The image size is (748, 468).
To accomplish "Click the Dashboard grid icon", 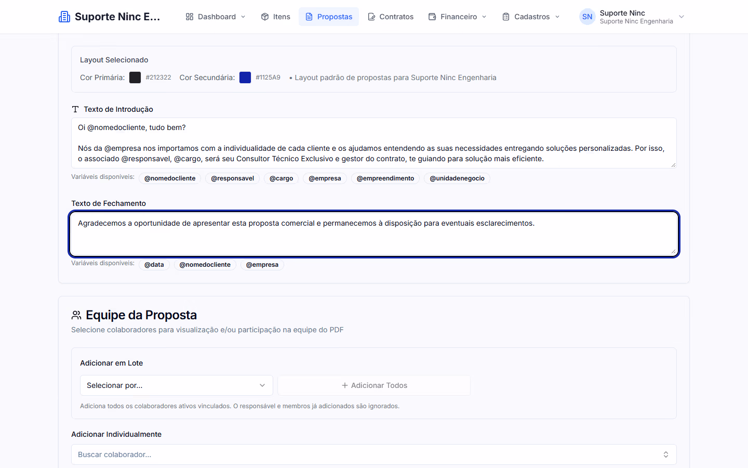I will pyautogui.click(x=190, y=17).
